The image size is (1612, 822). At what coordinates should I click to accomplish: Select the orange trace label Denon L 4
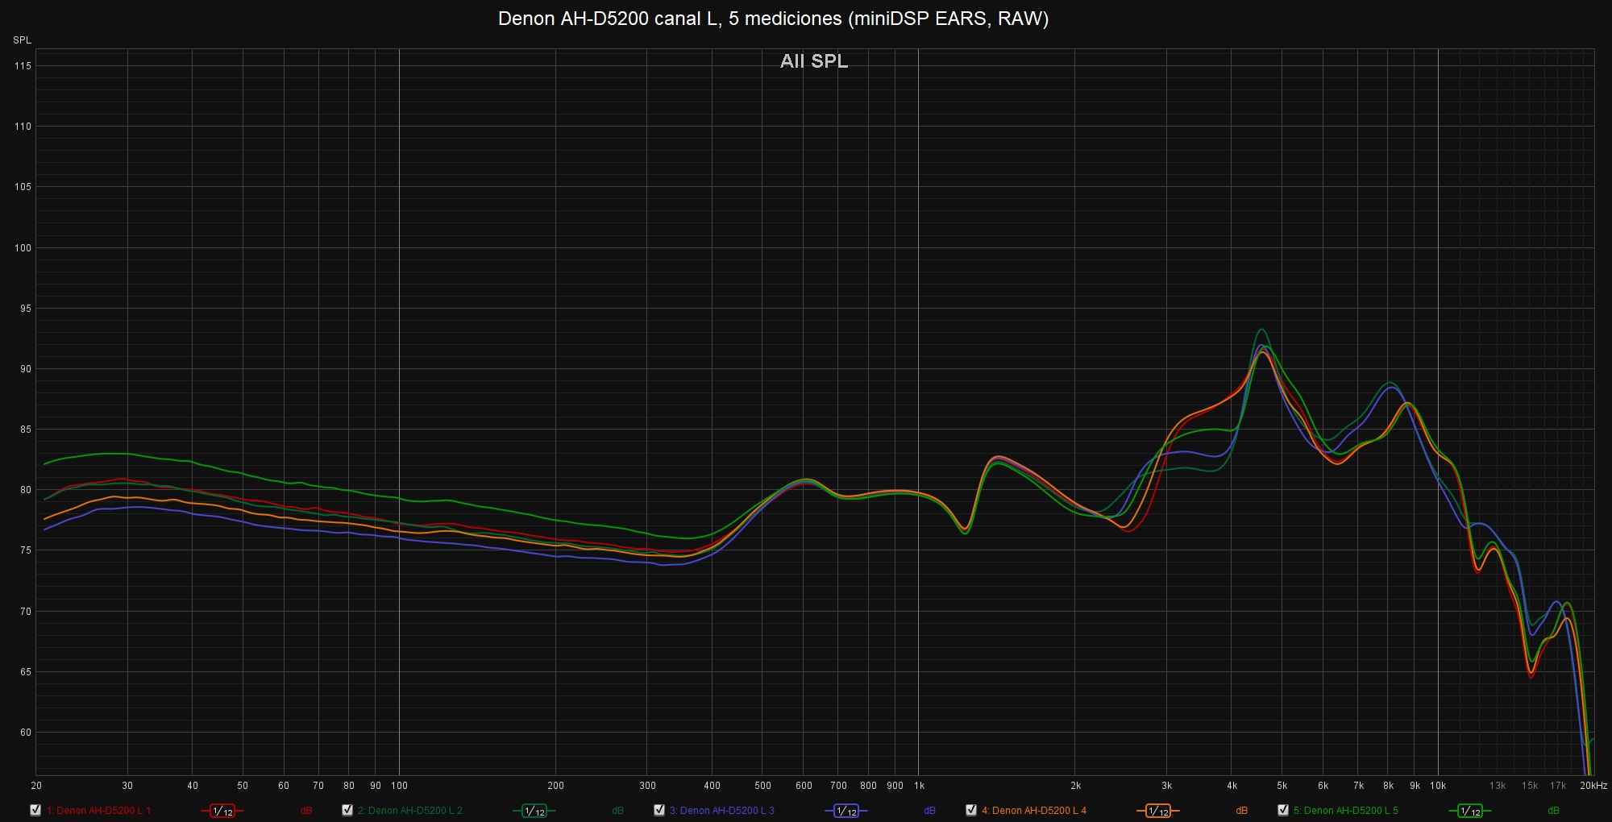click(1033, 811)
